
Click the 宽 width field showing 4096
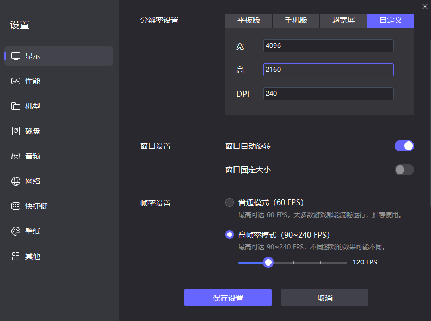[x=329, y=46]
